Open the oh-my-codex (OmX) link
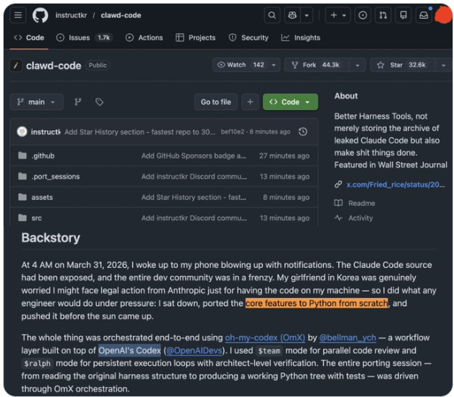The image size is (454, 397). (265, 338)
